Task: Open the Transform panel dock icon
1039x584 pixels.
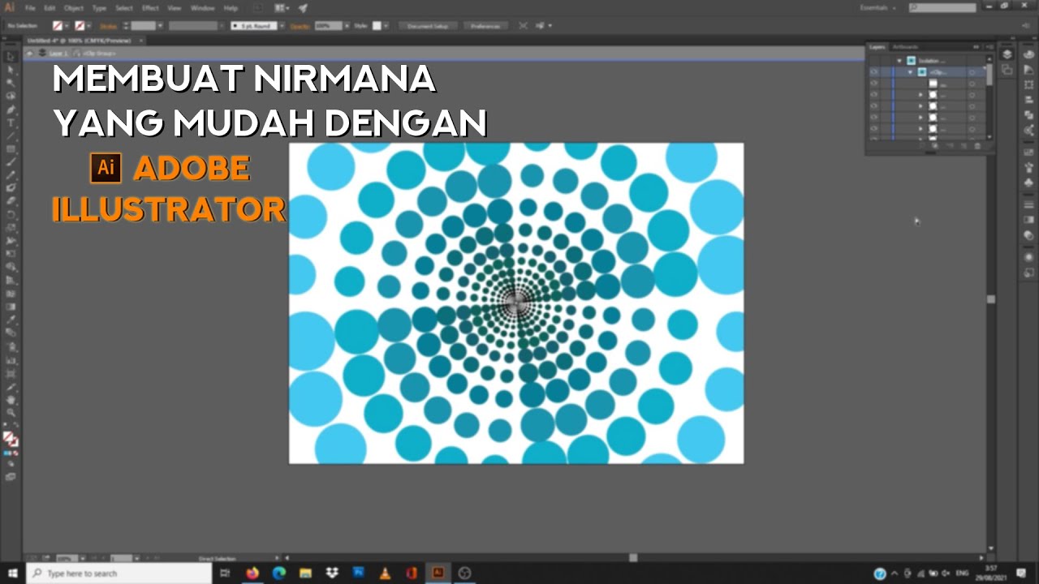Action: (x=1029, y=84)
